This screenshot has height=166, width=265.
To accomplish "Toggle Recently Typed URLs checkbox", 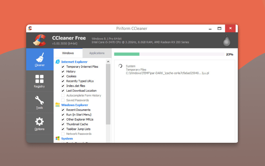I will pos(63,81).
